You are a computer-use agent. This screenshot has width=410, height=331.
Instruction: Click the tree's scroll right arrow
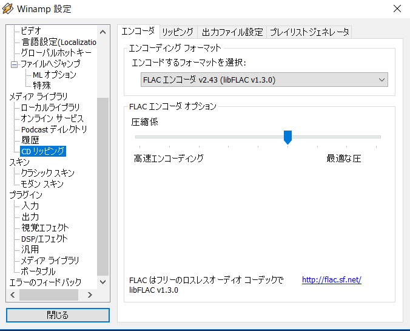pos(90,295)
